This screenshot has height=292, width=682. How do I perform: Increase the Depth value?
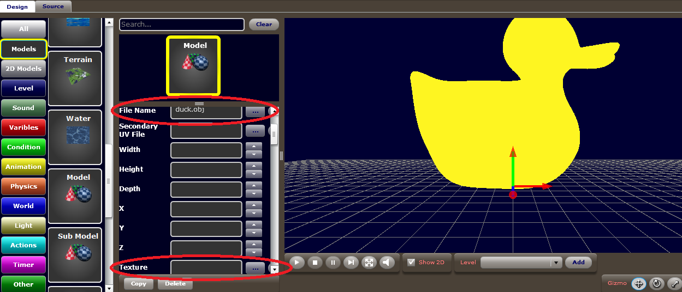pos(254,186)
